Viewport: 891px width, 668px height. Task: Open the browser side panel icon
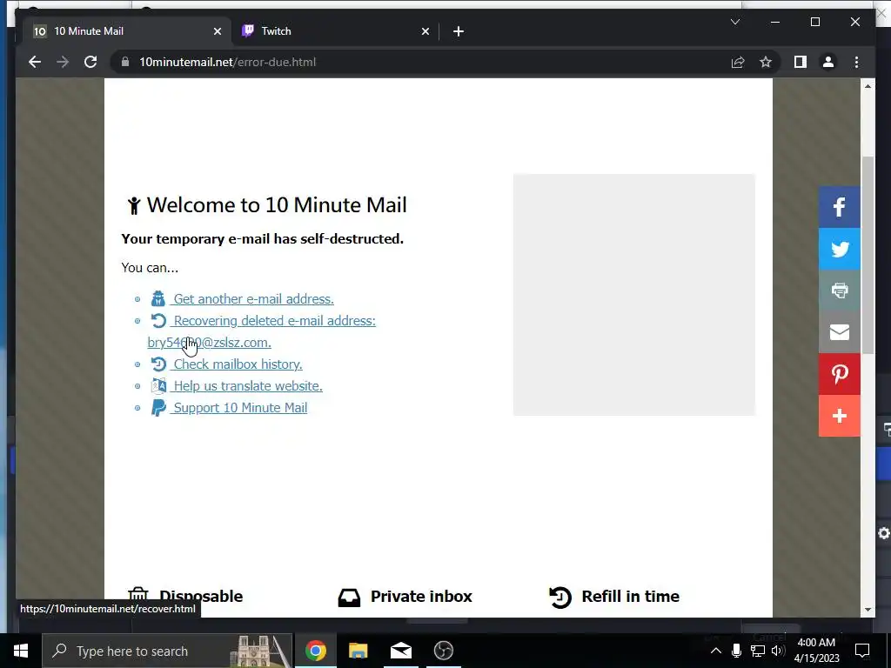pos(801,62)
